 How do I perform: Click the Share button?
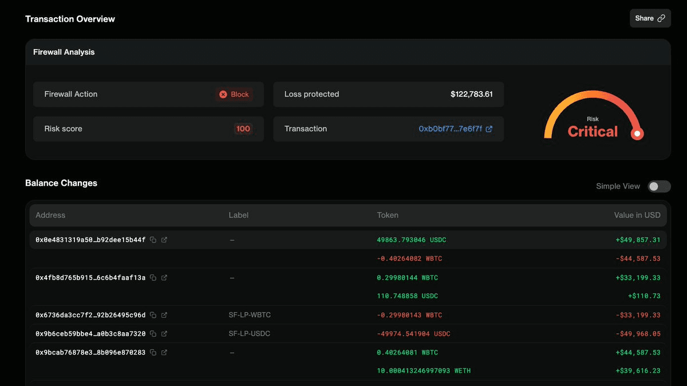point(650,18)
